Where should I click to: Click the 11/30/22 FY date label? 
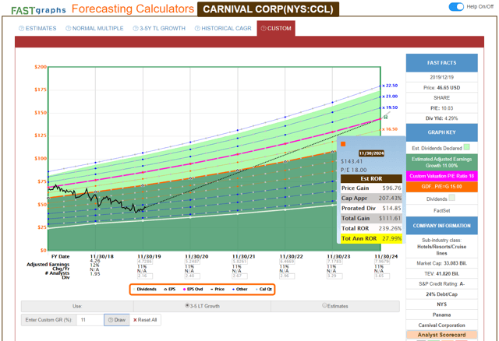291,256
